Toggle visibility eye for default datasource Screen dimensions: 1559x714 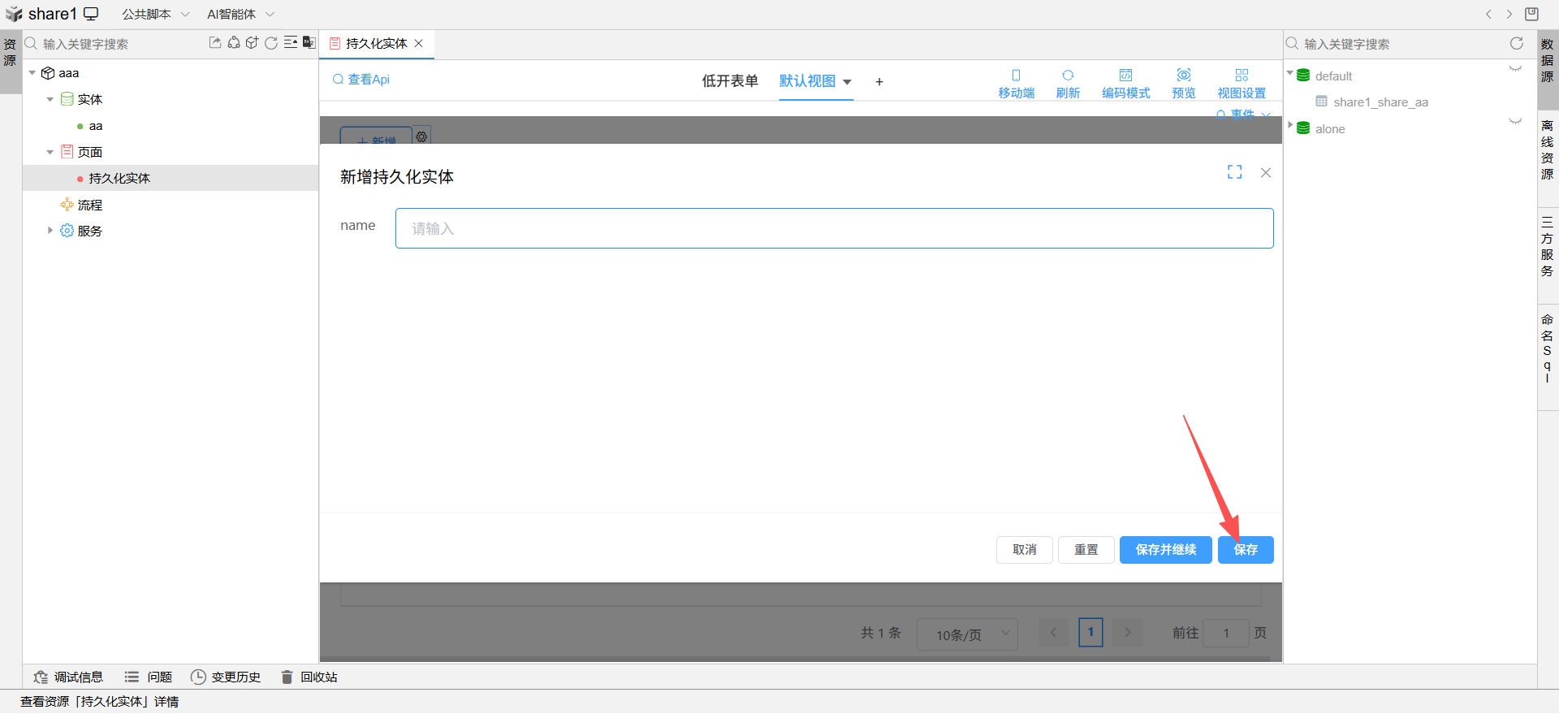pyautogui.click(x=1515, y=69)
